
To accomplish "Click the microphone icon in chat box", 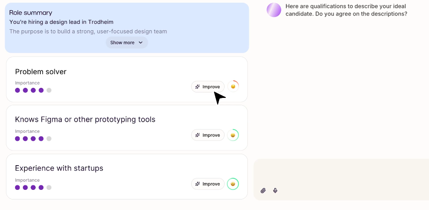I will [x=275, y=190].
